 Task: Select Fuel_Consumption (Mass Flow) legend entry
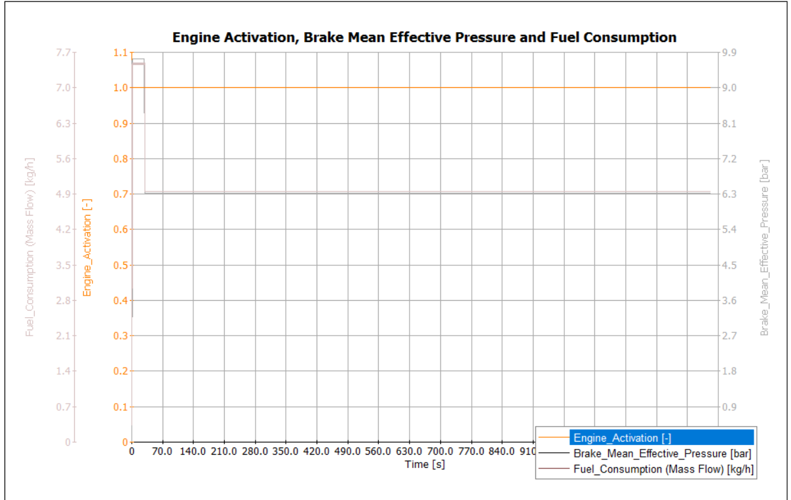[662, 469]
